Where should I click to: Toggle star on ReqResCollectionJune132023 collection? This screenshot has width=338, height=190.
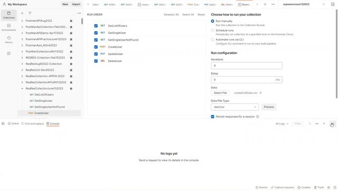pyautogui.click(x=71, y=89)
